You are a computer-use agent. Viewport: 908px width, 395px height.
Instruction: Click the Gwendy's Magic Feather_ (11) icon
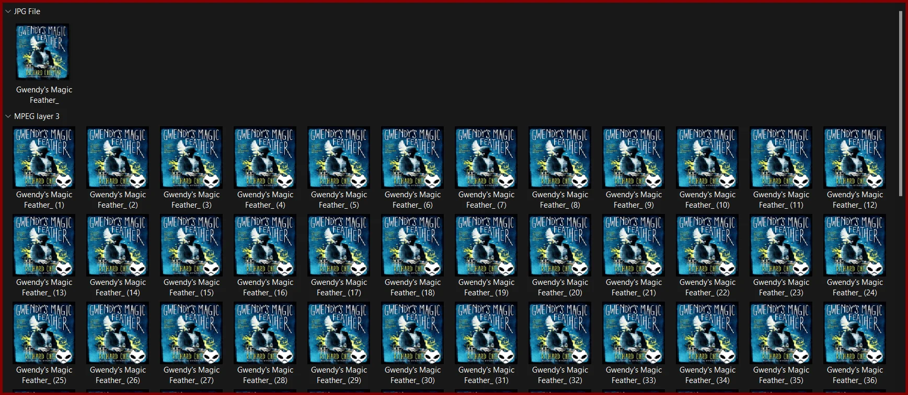[781, 158]
